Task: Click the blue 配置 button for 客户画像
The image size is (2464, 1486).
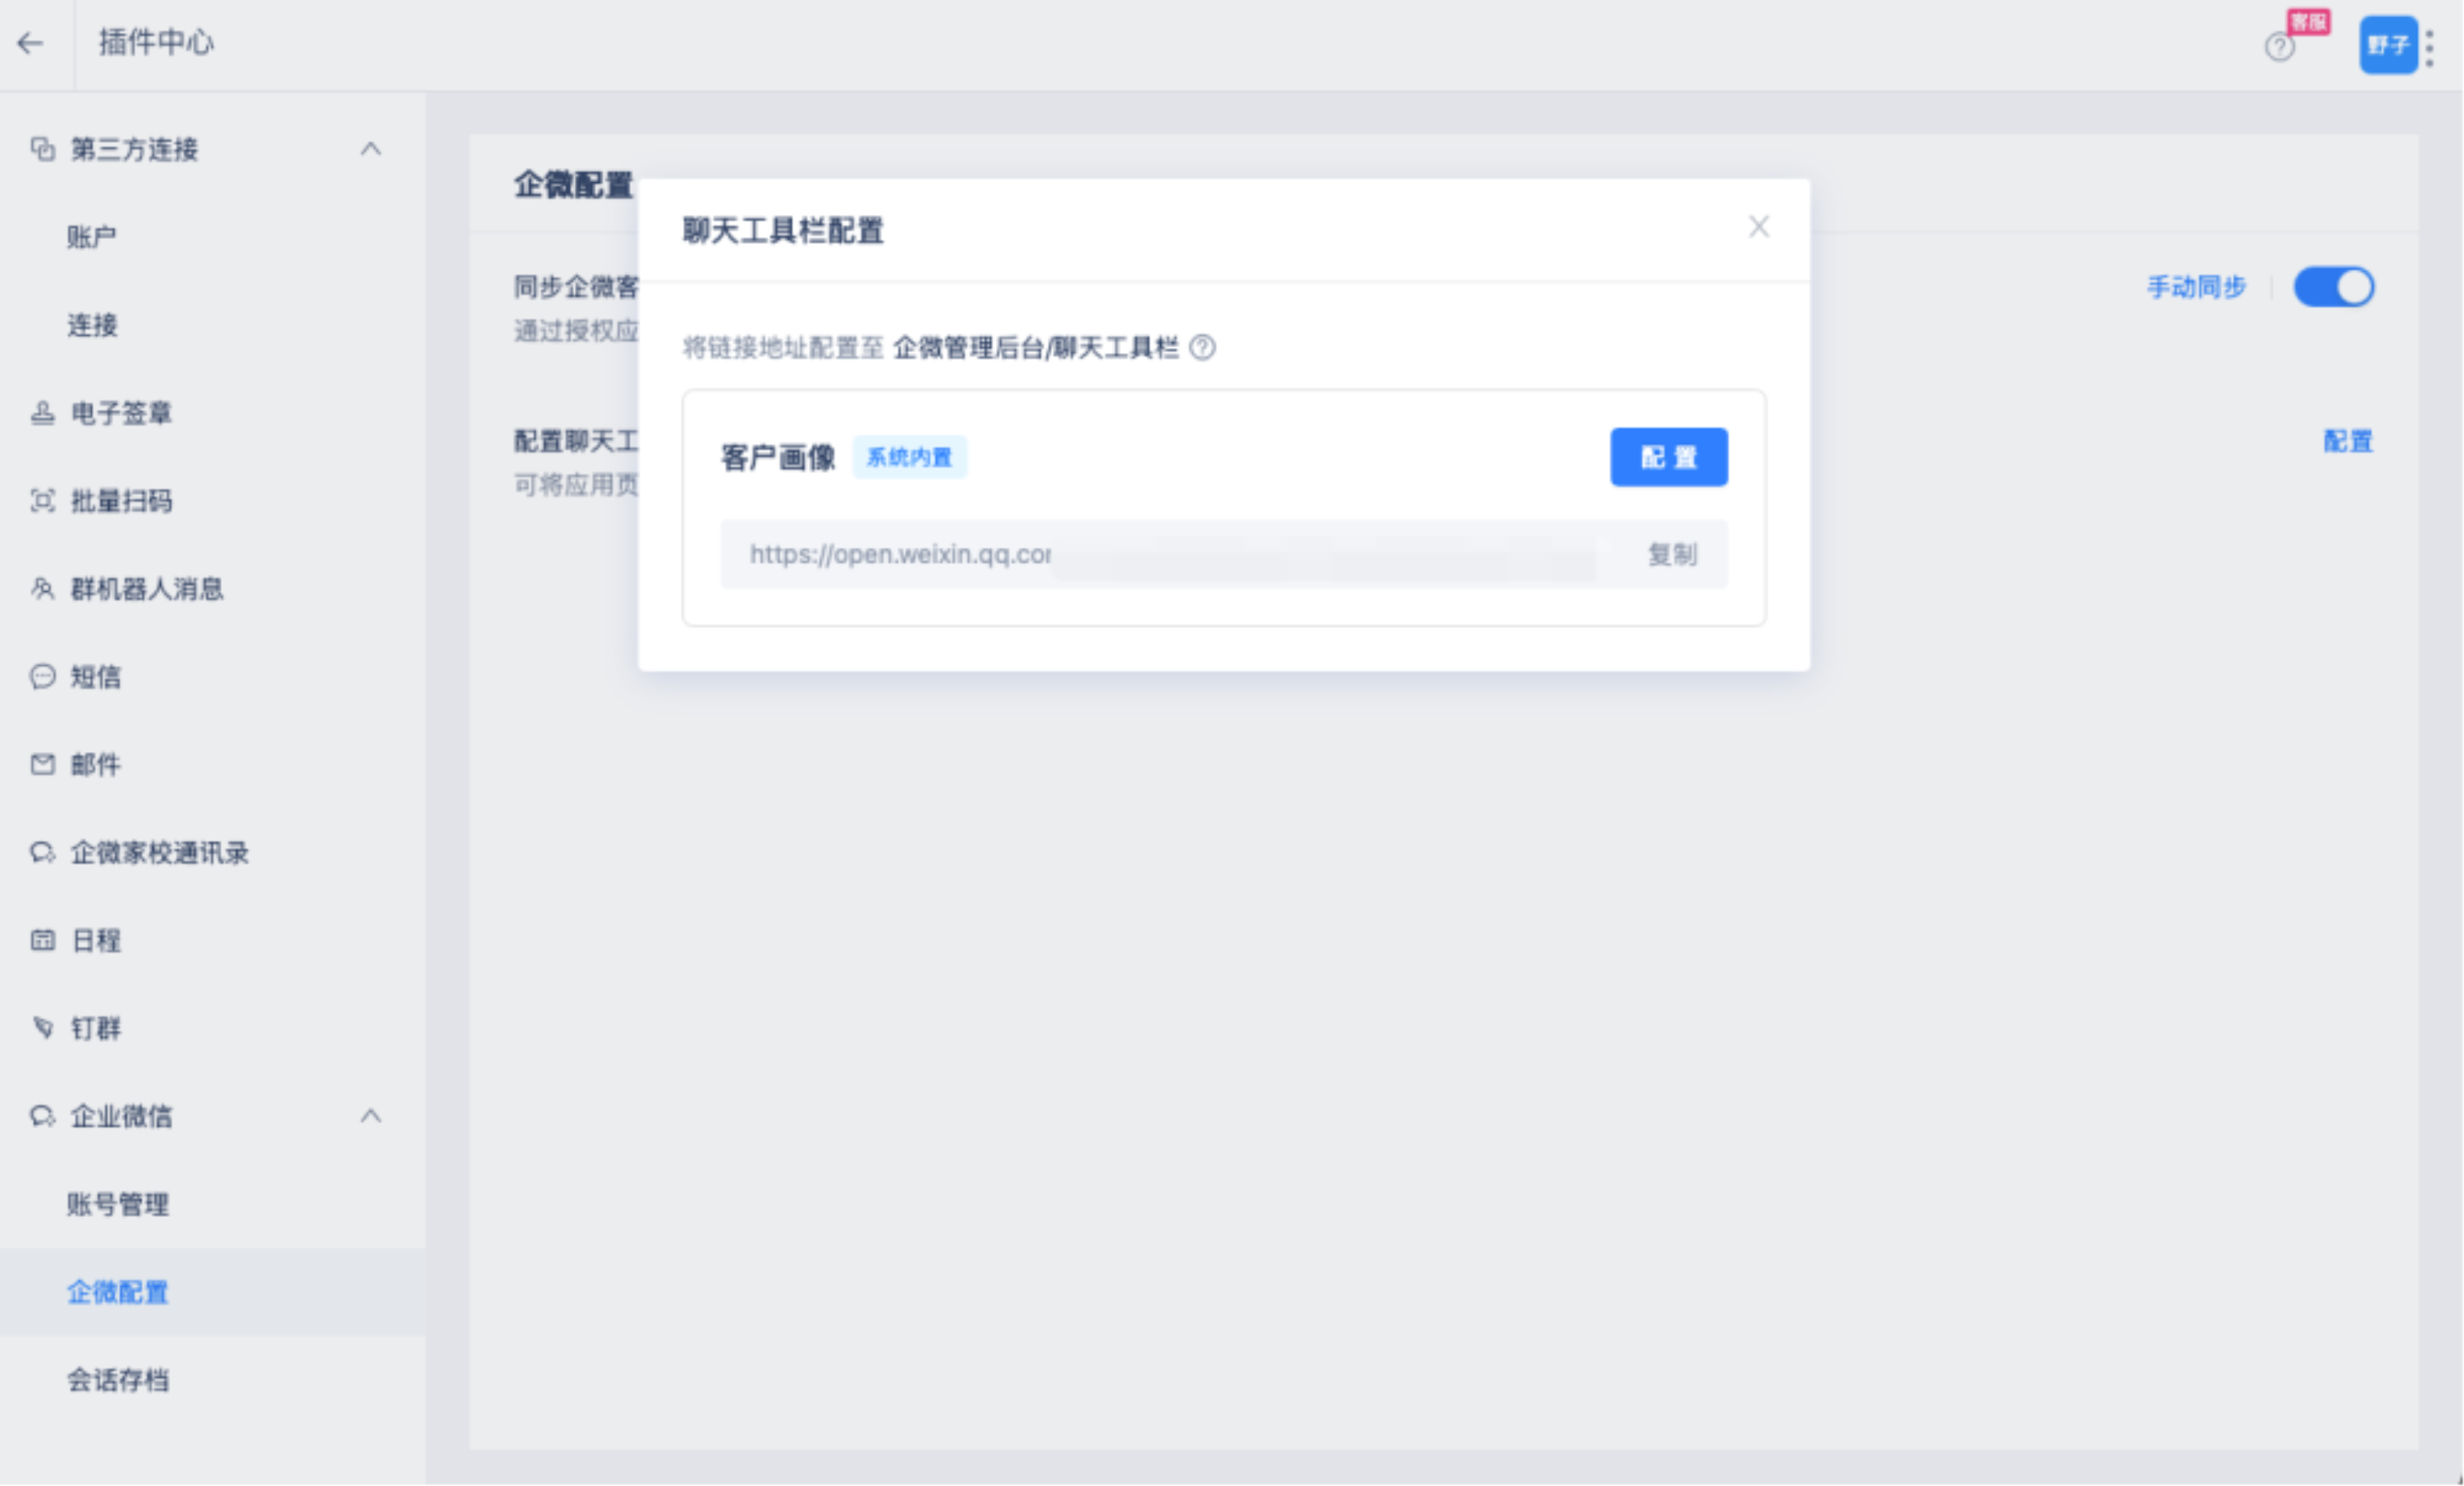Action: coord(1668,457)
